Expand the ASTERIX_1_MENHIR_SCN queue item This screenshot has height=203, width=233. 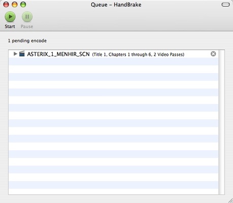click(15, 54)
